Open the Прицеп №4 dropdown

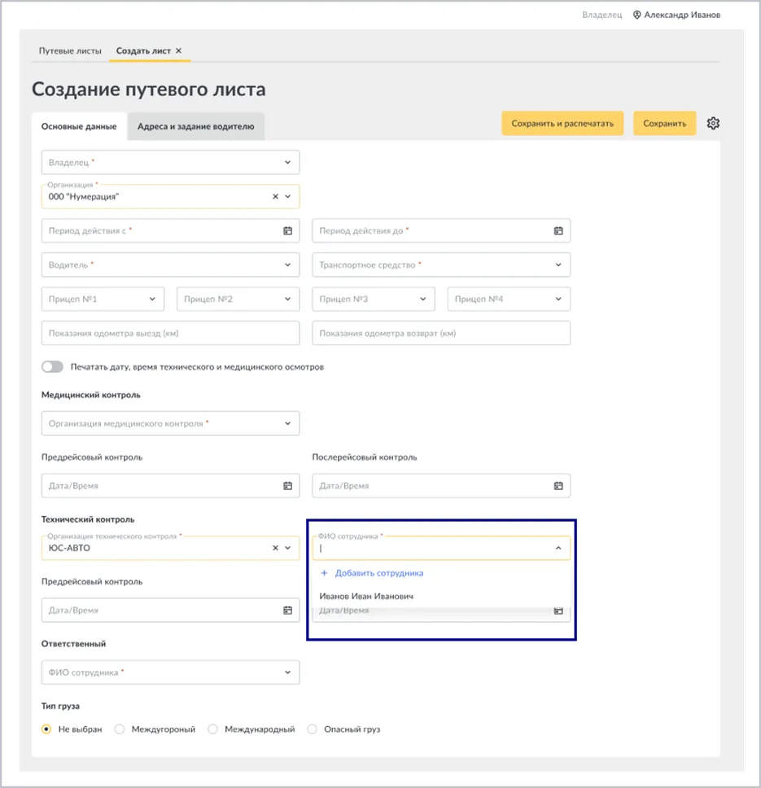(509, 299)
